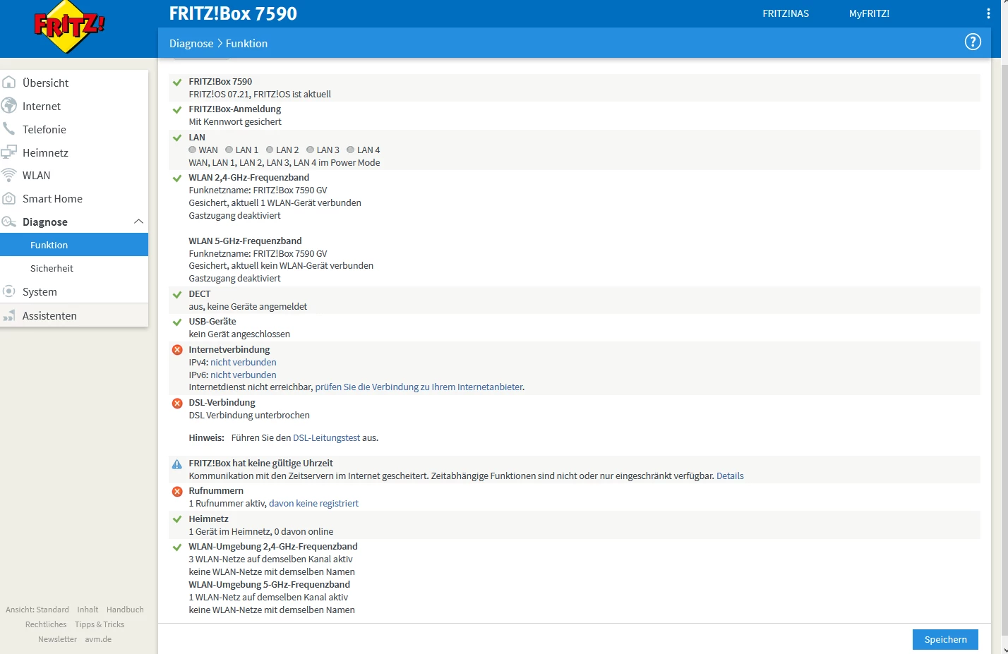Click the Speichern button

[x=945, y=639]
